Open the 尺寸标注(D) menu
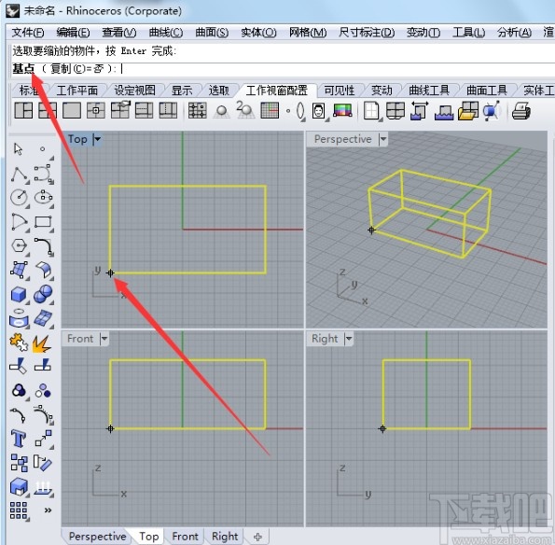This screenshot has width=555, height=545. (367, 33)
